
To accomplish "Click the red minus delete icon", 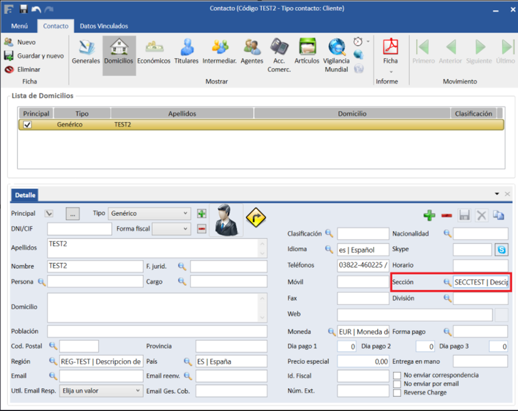I will coord(447,215).
